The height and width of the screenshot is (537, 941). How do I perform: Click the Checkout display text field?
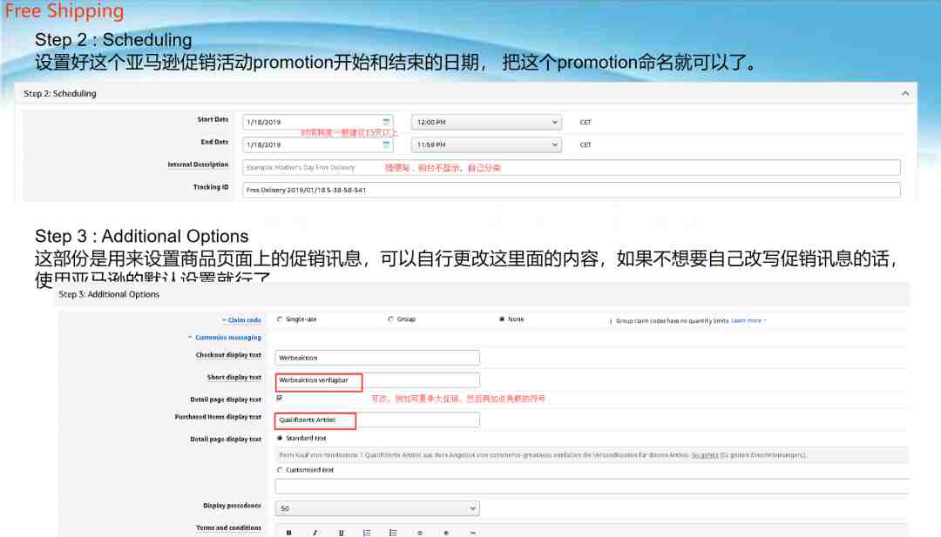pyautogui.click(x=377, y=358)
